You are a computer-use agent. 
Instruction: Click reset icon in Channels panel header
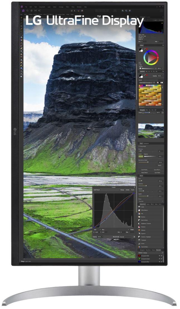[x=162, y=253]
